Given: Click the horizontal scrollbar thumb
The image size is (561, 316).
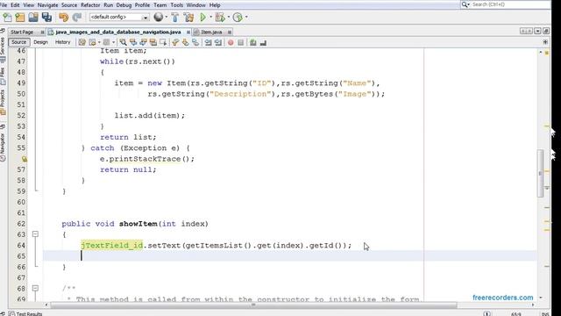Looking at the screenshot, I should pos(253,305).
